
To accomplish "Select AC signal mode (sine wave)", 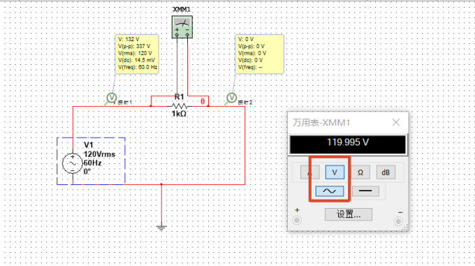I will pyautogui.click(x=330, y=191).
